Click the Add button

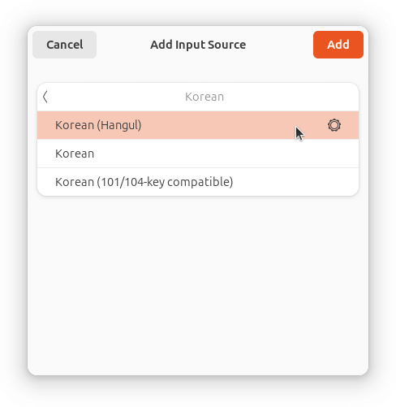(x=338, y=45)
